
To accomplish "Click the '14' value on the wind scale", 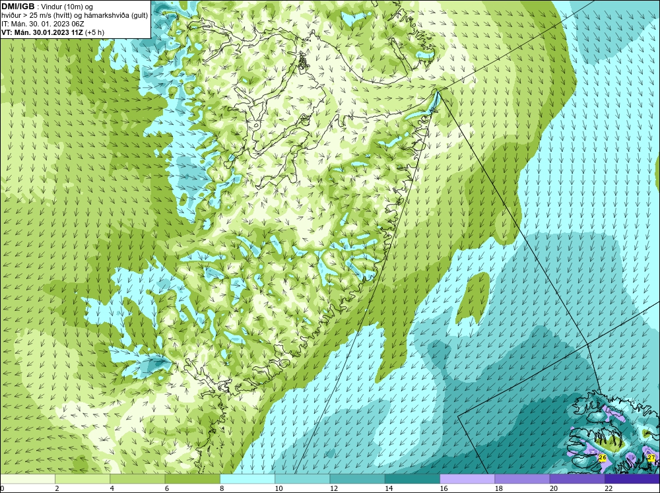I will [389, 488].
